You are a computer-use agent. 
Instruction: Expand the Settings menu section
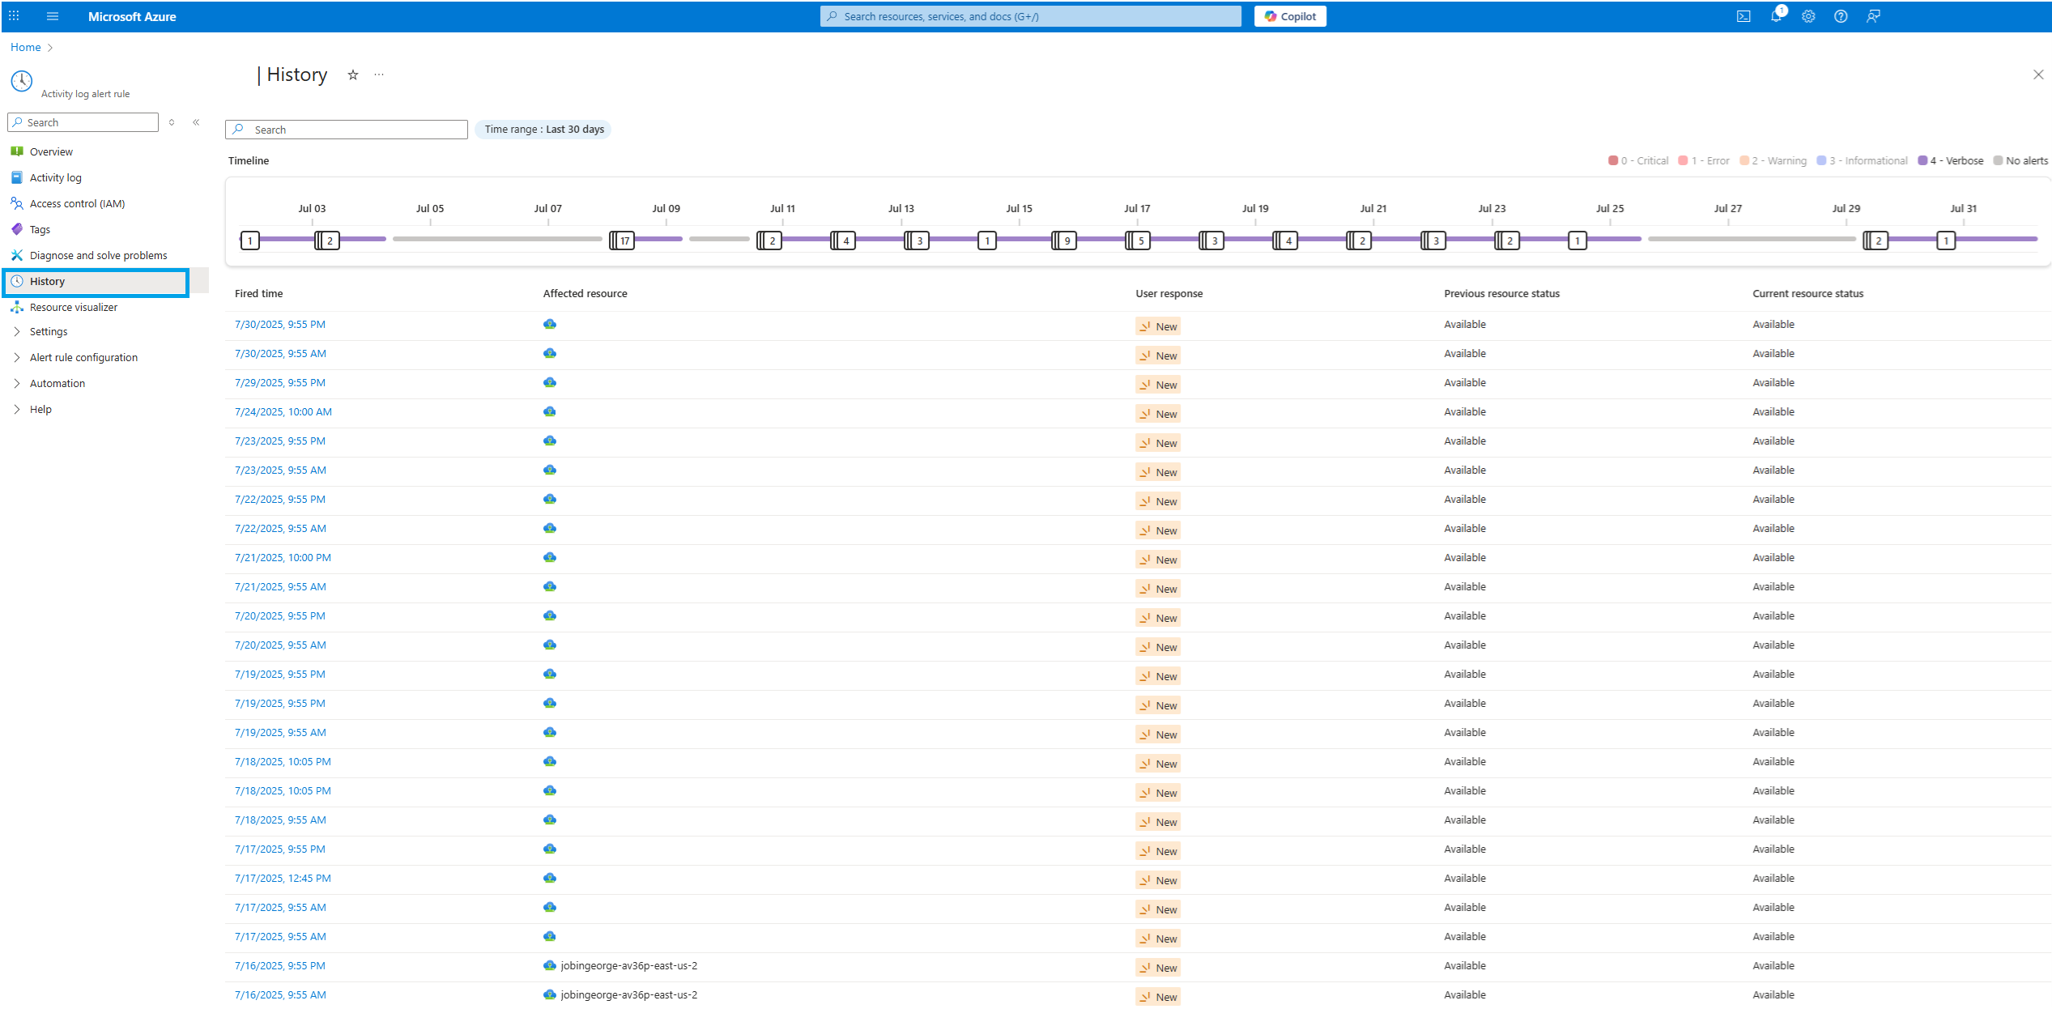click(49, 332)
